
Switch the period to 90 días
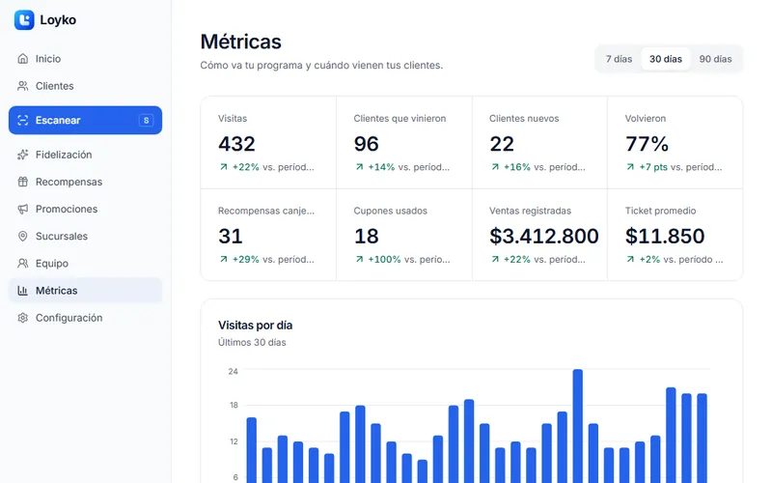point(715,59)
